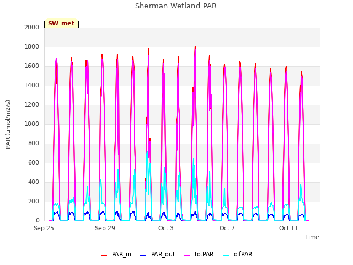Toggle the PAR_out legend label

[163, 254]
